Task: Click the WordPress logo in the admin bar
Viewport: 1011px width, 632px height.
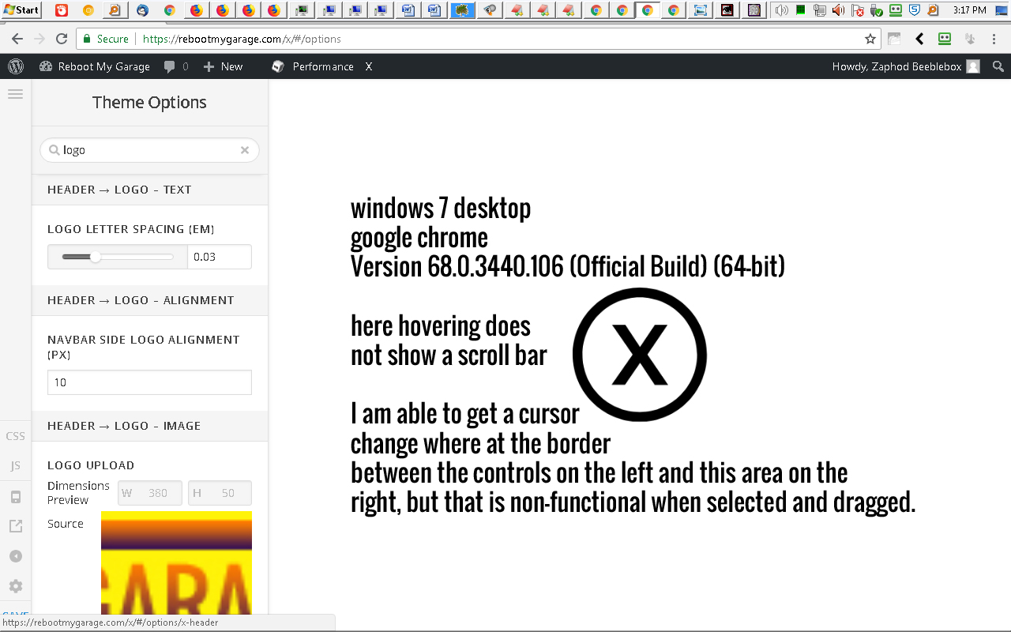Action: point(16,66)
